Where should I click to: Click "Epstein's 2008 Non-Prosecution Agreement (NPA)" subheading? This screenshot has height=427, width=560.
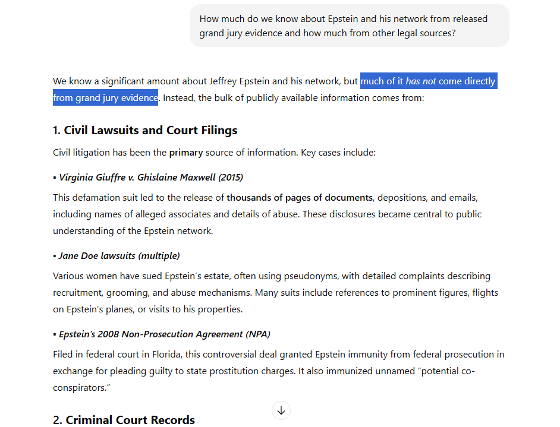coord(164,334)
